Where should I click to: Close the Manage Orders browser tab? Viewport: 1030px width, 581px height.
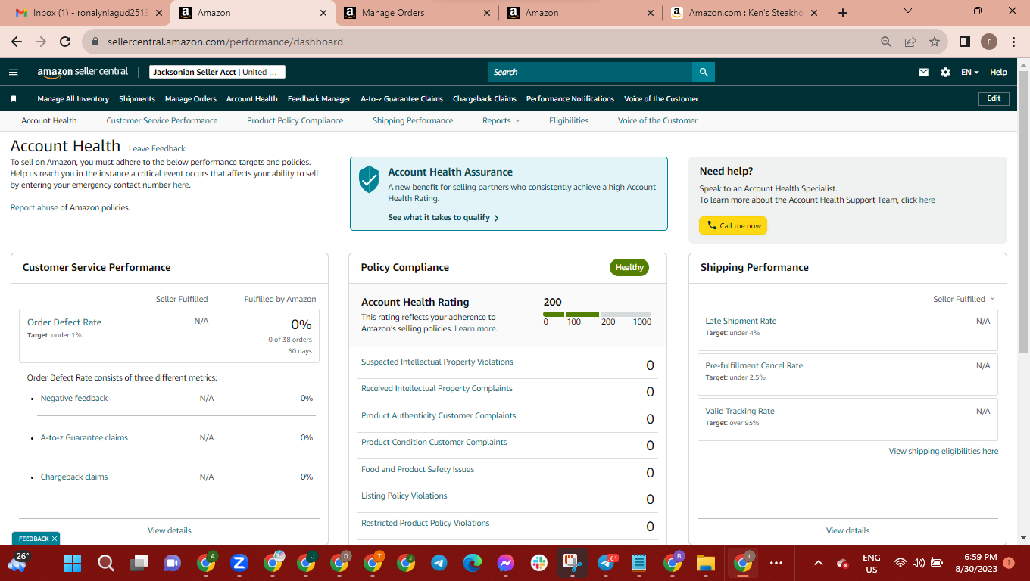(x=488, y=13)
